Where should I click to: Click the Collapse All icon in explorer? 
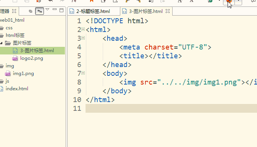pyautogui.click(x=30, y=11)
